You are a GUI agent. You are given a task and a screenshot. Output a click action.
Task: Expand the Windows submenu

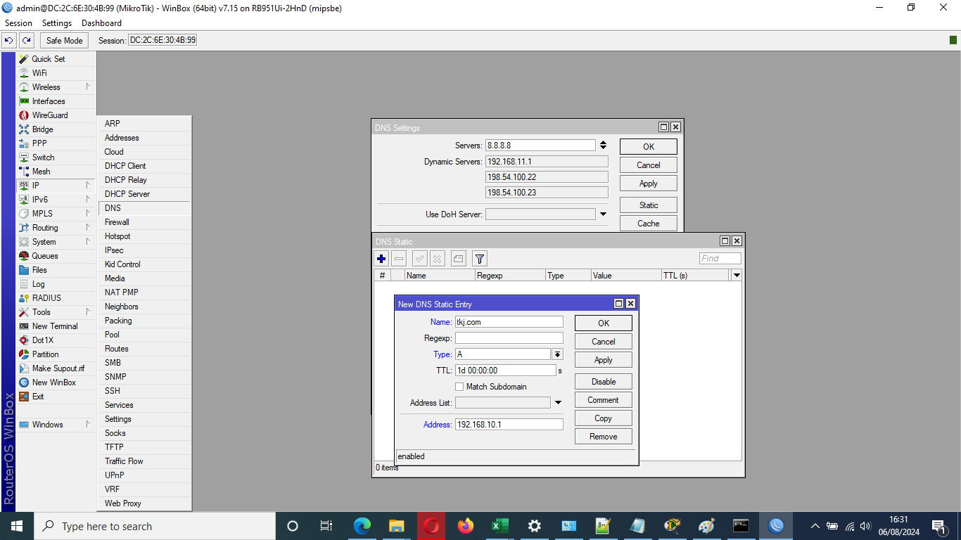89,425
